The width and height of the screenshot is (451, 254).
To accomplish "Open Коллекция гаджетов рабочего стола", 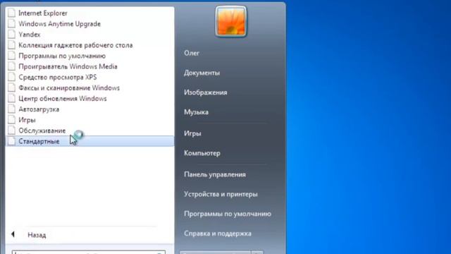I will (75, 45).
